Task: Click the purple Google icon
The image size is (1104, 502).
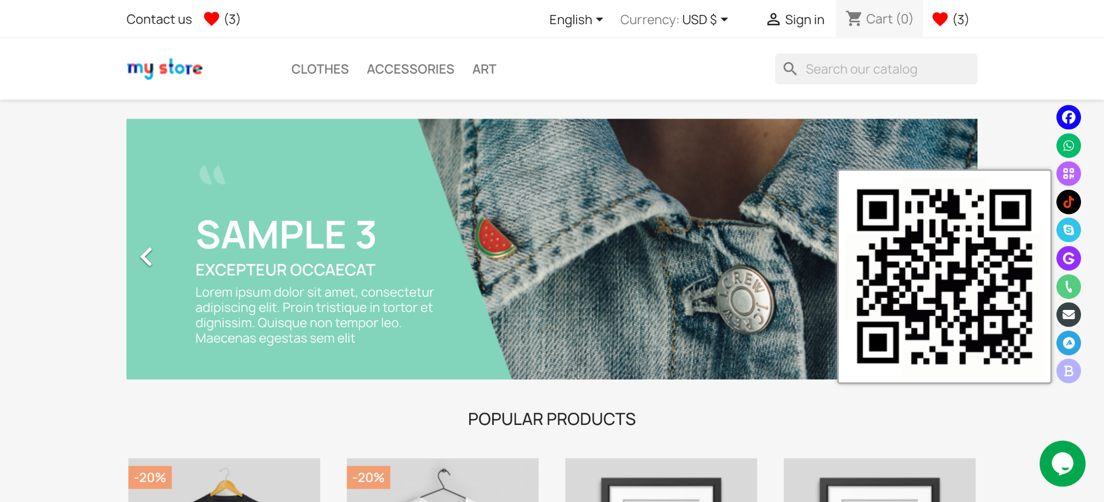Action: click(1068, 258)
